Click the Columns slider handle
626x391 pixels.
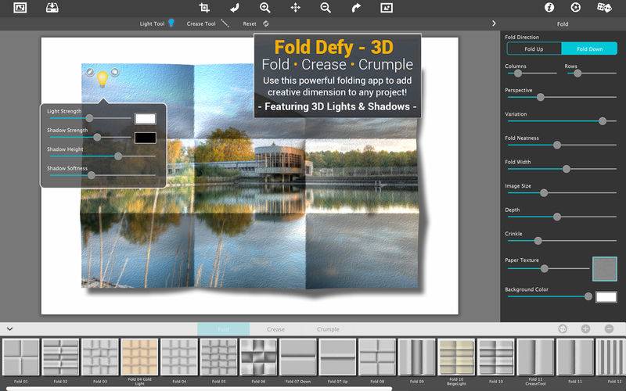[x=518, y=74]
